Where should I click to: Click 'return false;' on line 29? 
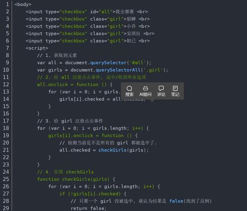pos(88,209)
